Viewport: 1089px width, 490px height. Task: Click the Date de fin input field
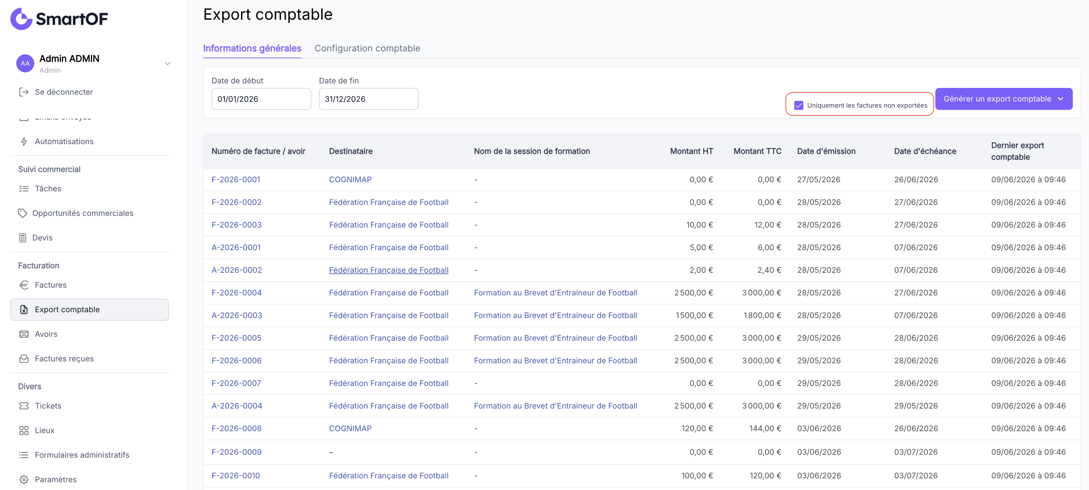click(x=368, y=99)
